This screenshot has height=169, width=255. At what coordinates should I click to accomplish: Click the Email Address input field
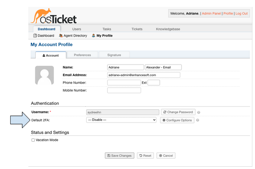click(144, 75)
